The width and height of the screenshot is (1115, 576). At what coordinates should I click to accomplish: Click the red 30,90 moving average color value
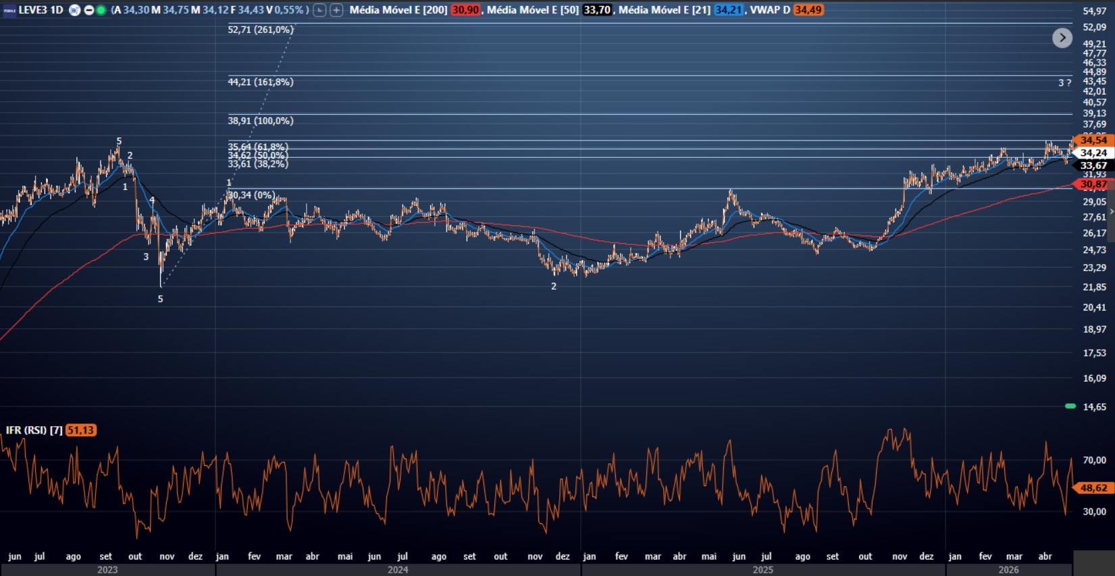tap(465, 10)
